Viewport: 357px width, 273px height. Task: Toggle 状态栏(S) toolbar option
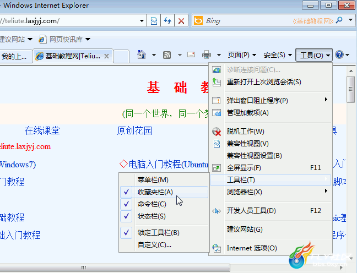click(164, 216)
